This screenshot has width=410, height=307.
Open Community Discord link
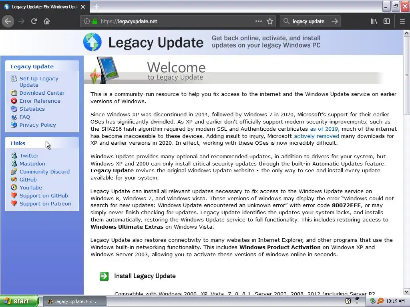pos(45,171)
